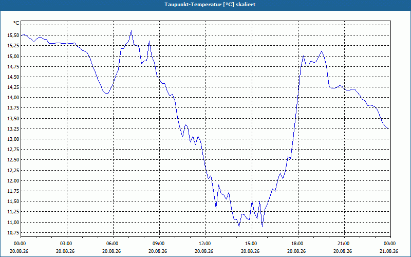Click the 14,00 y-axis label
411x257 pixels.
tap(13, 98)
